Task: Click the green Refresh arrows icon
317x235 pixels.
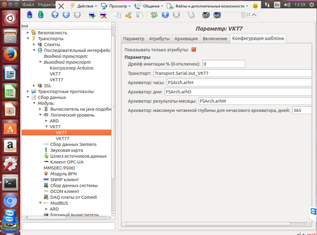Action: coord(154,15)
